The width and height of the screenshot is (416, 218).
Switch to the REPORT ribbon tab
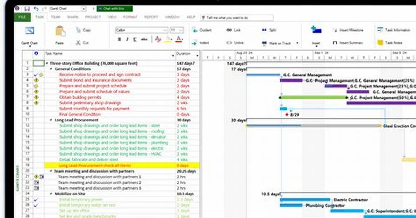click(x=151, y=17)
